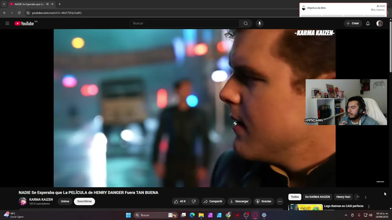The width and height of the screenshot is (392, 220).
Task: Close the NADIE Se Esperaba tab
Action: (x=52, y=4)
